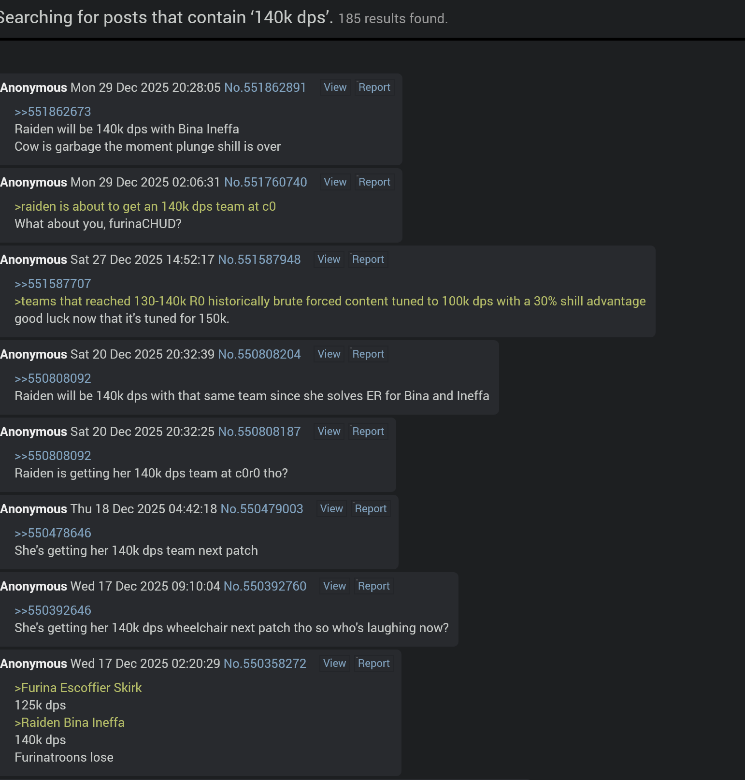
Task: Follow quote link >>551587707
Action: 53,284
